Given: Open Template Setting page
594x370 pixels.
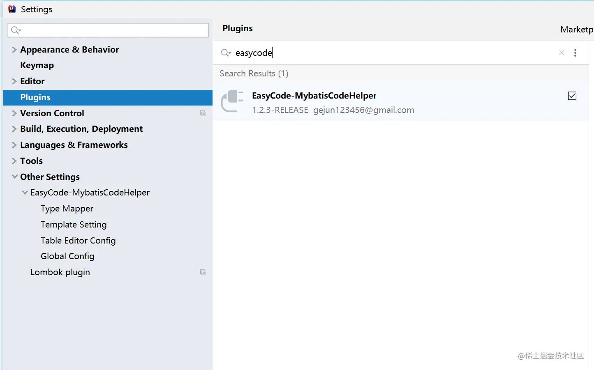Looking at the screenshot, I should (x=74, y=225).
